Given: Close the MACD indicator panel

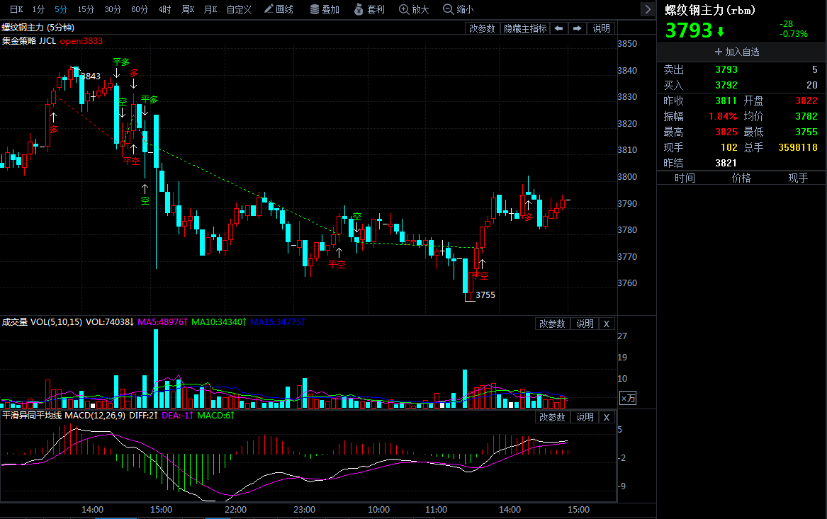Looking at the screenshot, I should pyautogui.click(x=606, y=417).
